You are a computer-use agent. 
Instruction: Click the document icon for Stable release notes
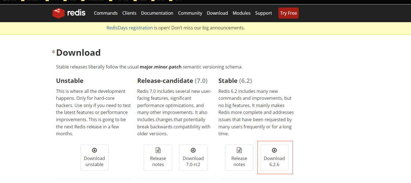click(x=239, y=150)
